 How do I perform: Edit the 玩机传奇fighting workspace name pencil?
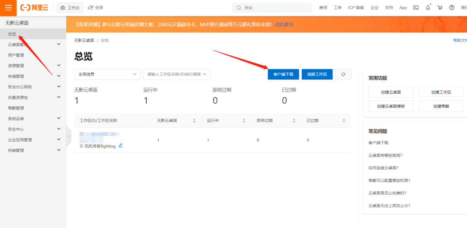(x=120, y=146)
